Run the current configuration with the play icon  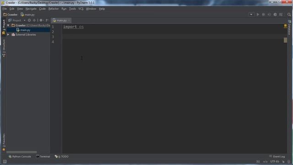point(258,14)
